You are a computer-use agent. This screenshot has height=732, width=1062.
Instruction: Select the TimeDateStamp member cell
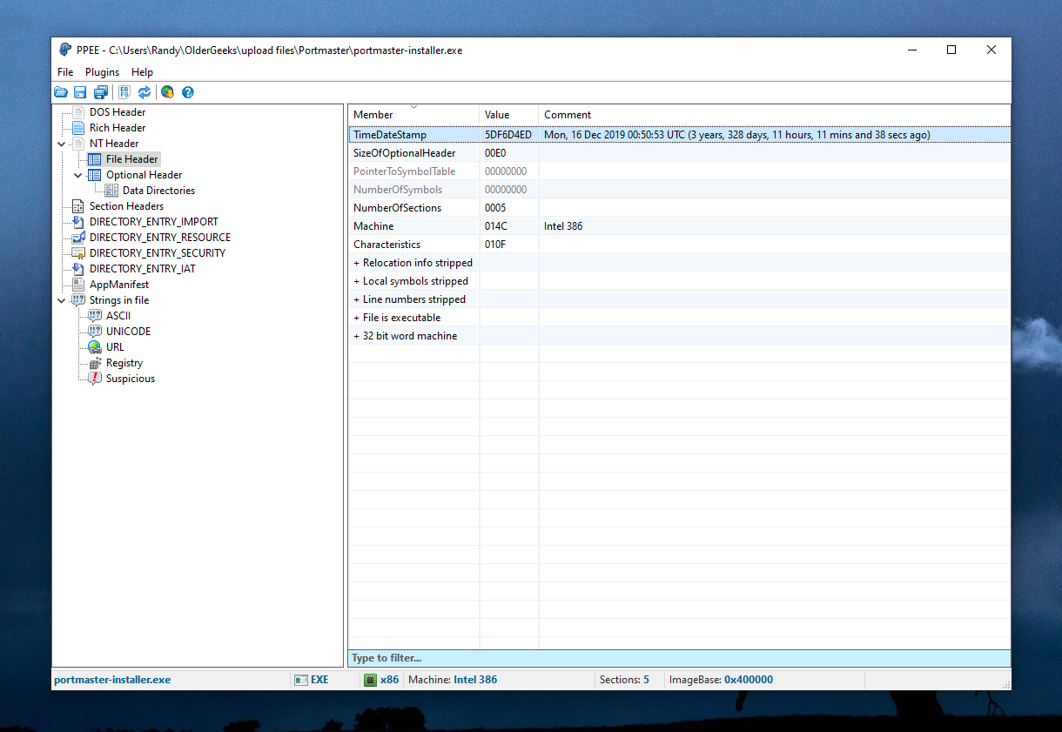[x=414, y=135]
